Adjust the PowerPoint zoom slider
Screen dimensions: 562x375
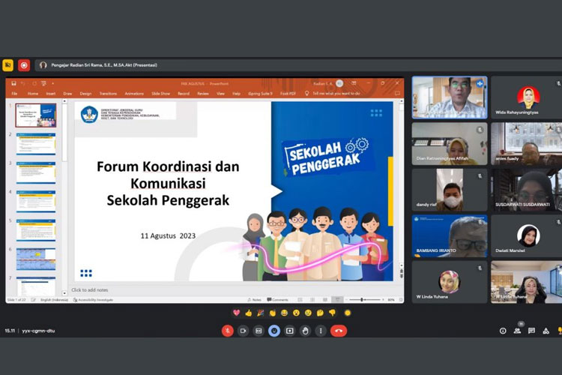coord(362,299)
